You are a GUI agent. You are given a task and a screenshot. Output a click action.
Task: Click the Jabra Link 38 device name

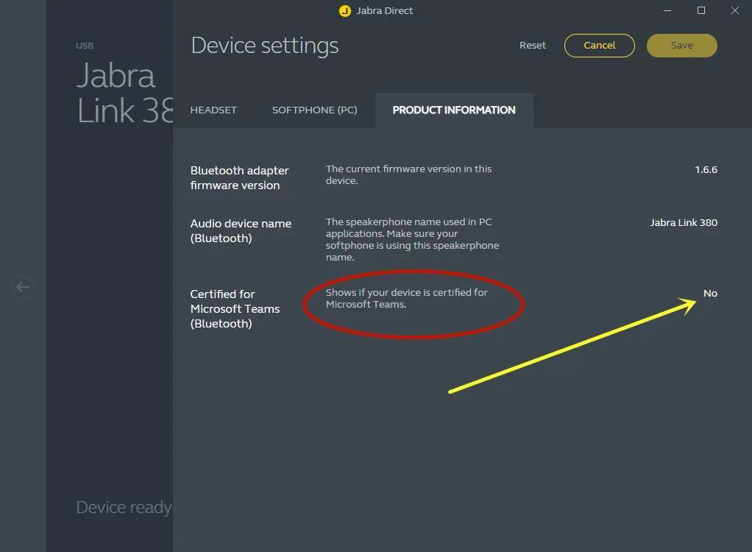pyautogui.click(x=118, y=93)
